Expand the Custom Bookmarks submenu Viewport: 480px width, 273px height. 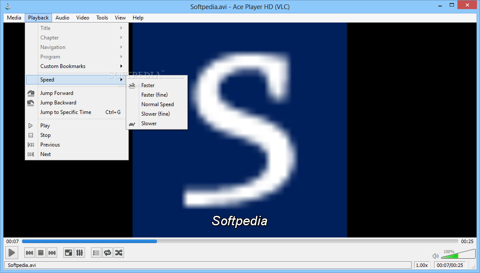(76, 66)
